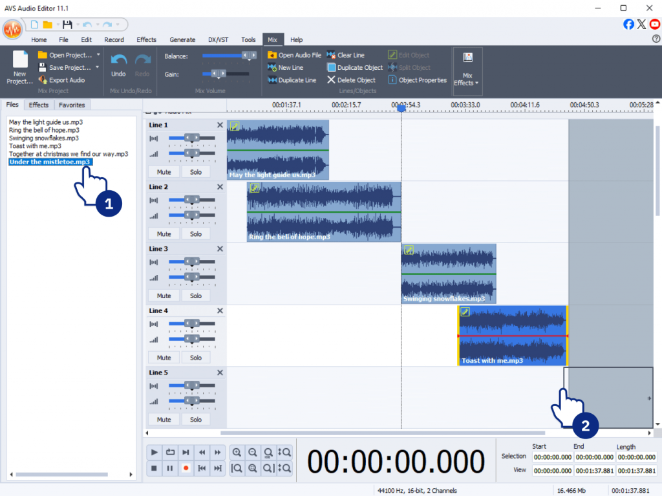The height and width of the screenshot is (496, 662).
Task: Switch to the Effects ribbon tab
Action: 146,39
